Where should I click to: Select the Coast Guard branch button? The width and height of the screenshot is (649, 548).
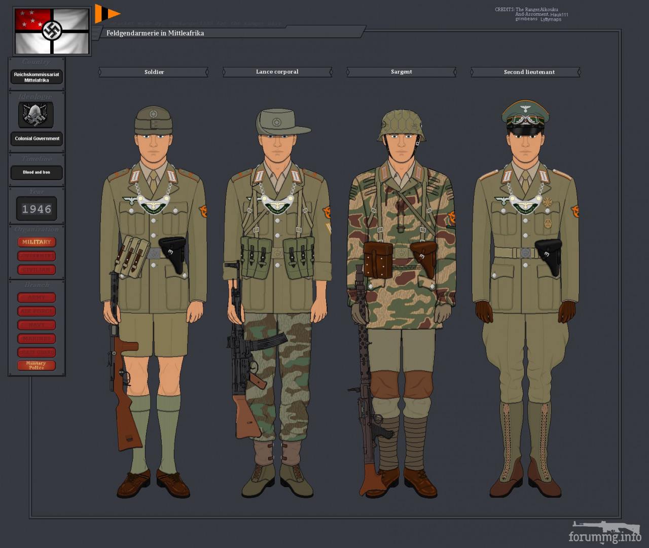pos(37,352)
